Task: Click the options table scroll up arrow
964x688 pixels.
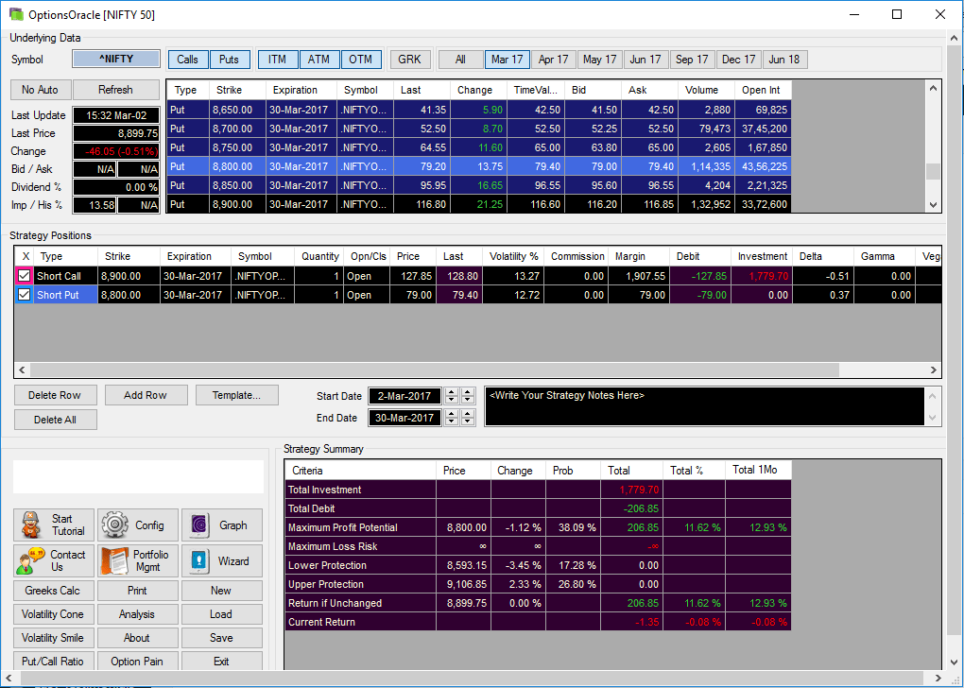Action: click(x=933, y=89)
